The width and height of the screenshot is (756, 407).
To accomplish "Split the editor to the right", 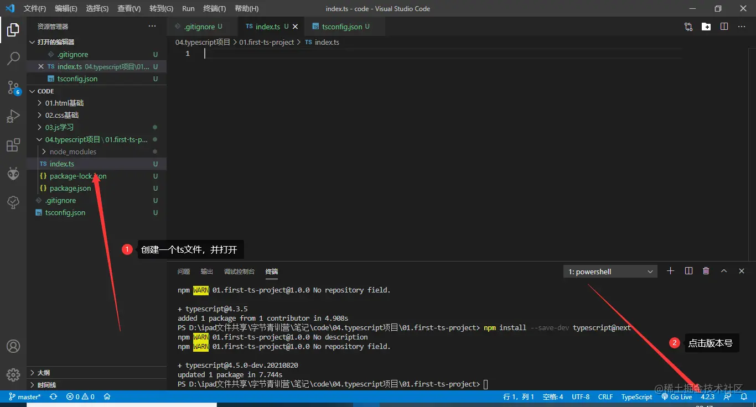I will click(724, 27).
